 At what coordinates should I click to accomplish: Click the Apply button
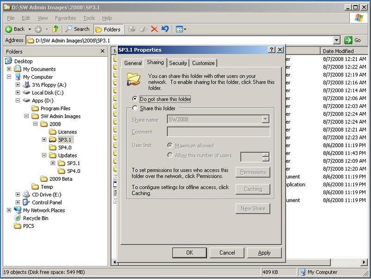coord(264,253)
